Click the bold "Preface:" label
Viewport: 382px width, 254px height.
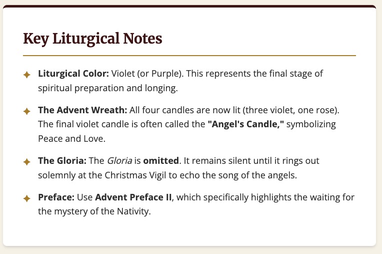[56, 197]
